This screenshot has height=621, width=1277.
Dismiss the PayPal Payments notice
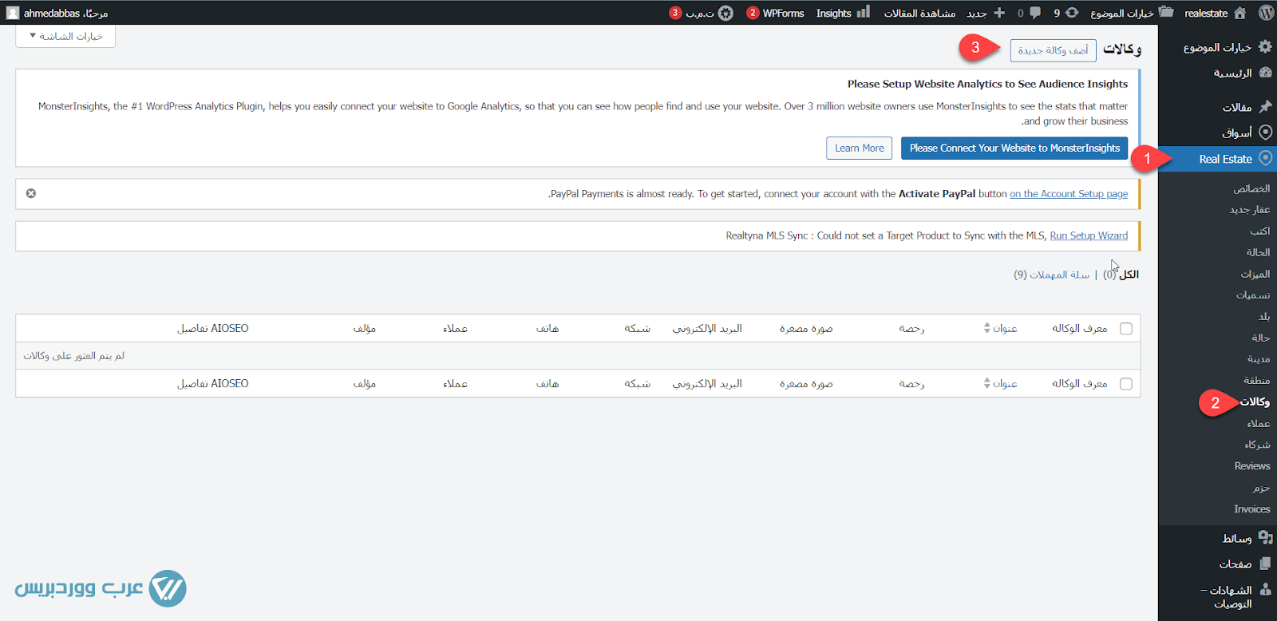coord(31,193)
